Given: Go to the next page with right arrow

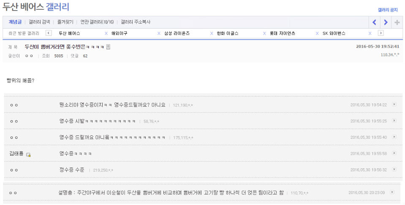Looking at the screenshot, I should coord(386,22).
